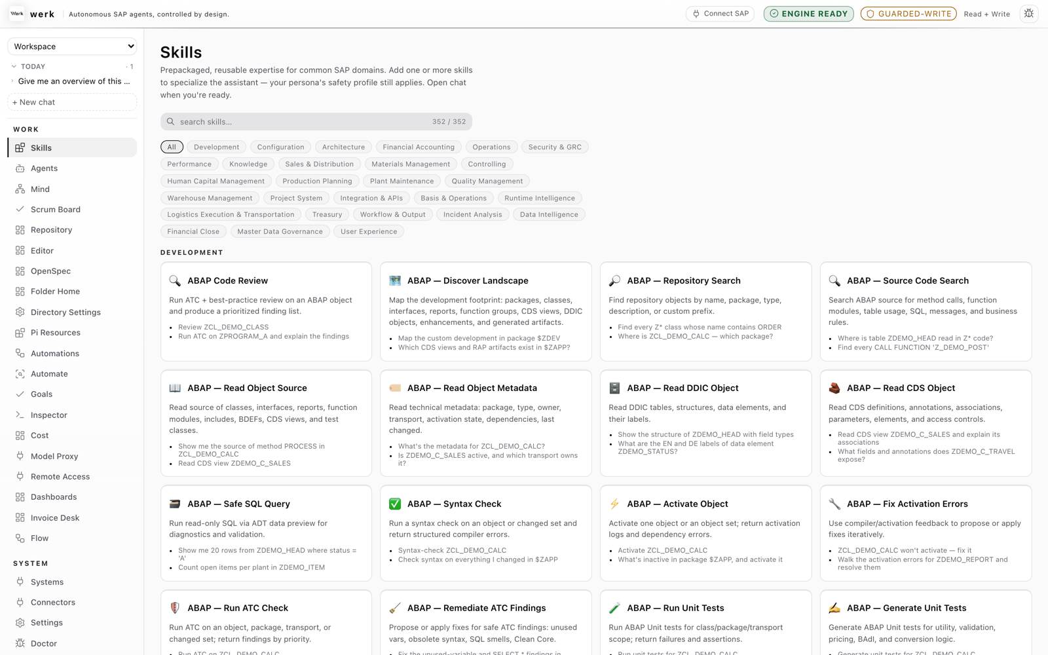Toggle the Financial Accounting filter chip
The image size is (1048, 655).
419,147
